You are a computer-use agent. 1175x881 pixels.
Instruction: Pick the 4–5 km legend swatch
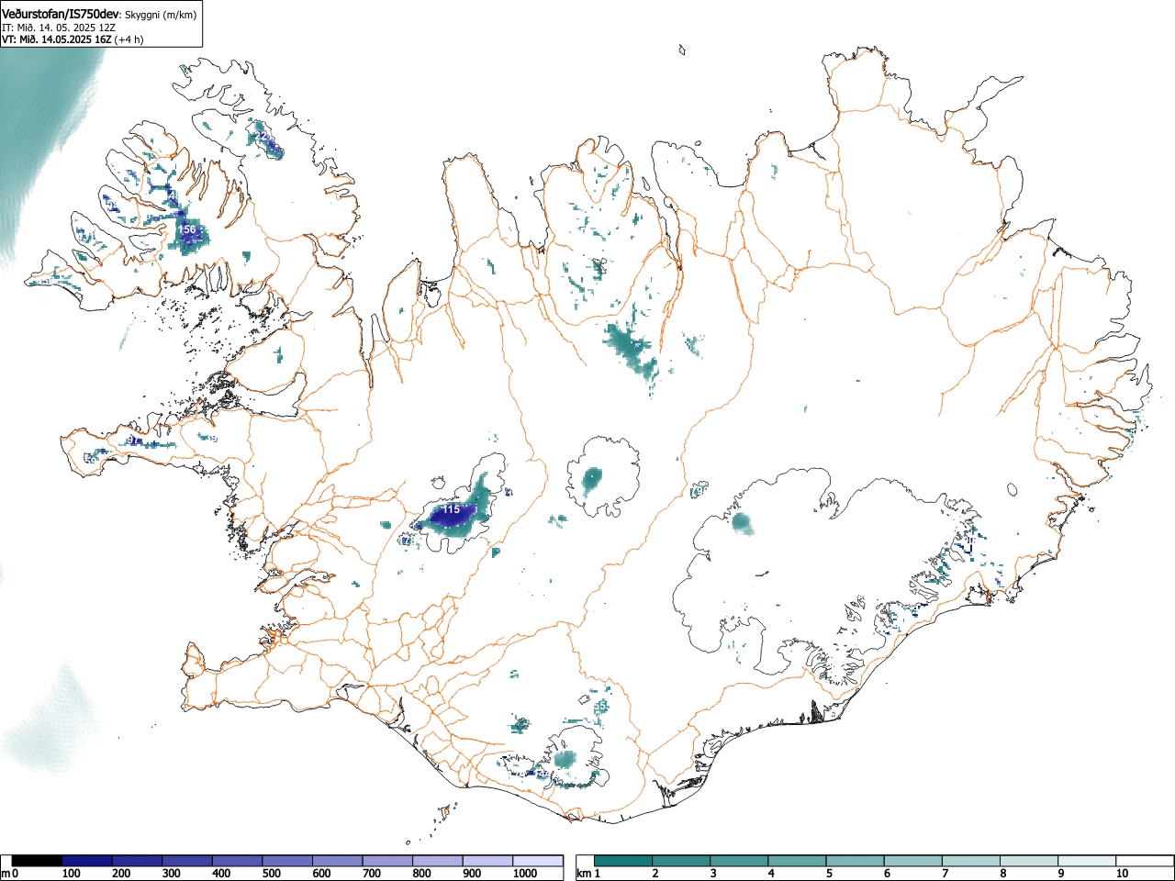(x=797, y=861)
